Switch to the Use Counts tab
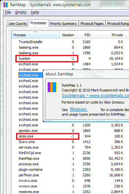Image resolution: width=129 pixels, height=194 pixels. [18, 24]
